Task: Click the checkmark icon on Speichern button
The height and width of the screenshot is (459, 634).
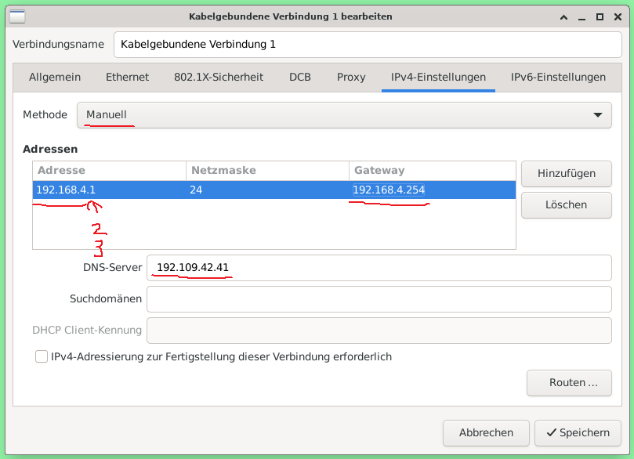Action: tap(551, 432)
